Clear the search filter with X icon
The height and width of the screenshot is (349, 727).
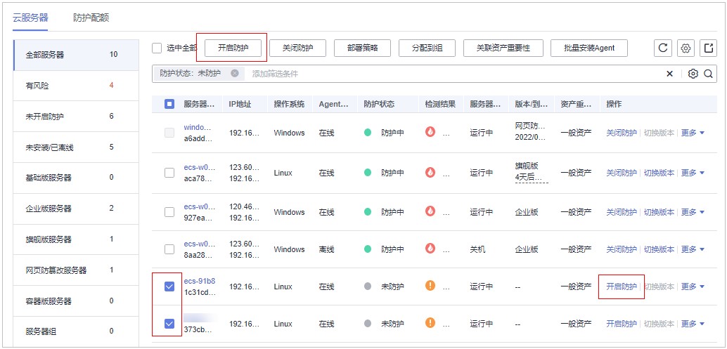click(x=669, y=74)
